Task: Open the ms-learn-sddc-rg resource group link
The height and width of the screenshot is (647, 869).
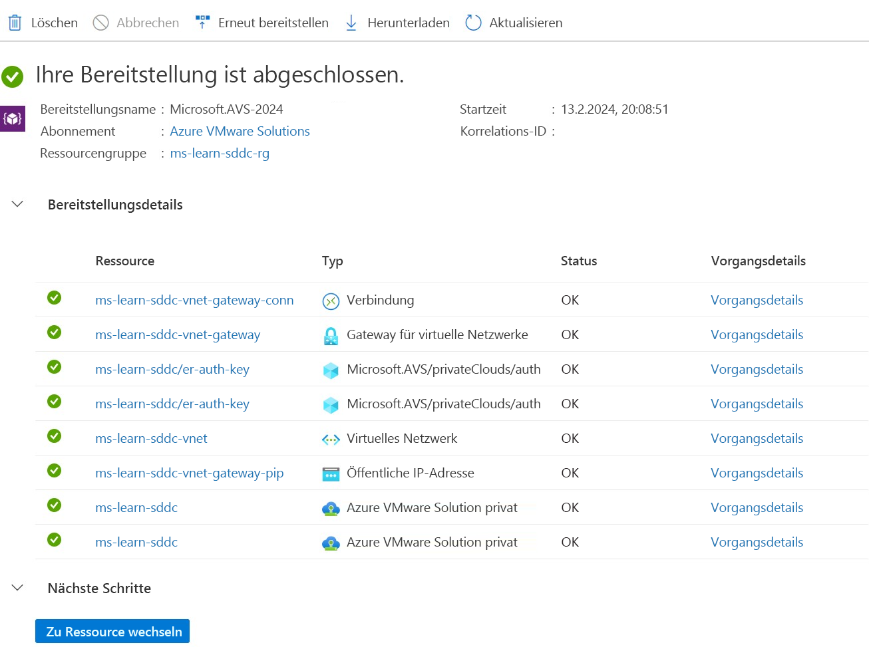Action: click(x=220, y=153)
